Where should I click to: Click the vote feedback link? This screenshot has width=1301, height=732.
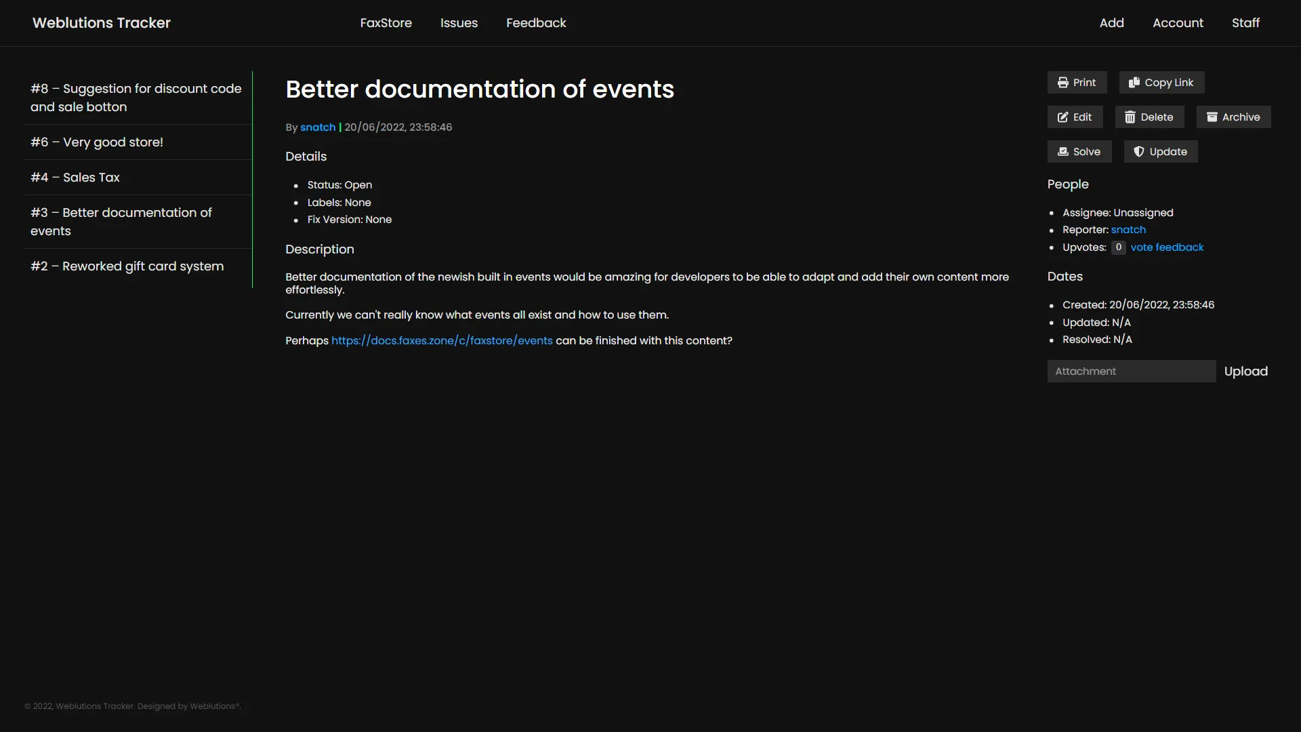(1166, 247)
